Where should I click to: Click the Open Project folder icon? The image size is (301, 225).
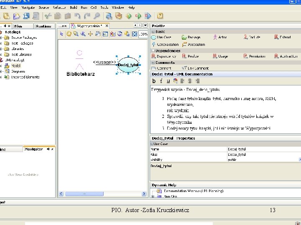tap(16, 16)
